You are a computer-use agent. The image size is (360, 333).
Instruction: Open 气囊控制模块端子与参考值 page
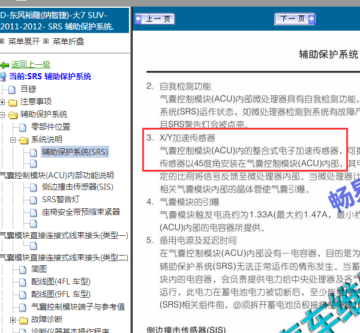[78, 307]
